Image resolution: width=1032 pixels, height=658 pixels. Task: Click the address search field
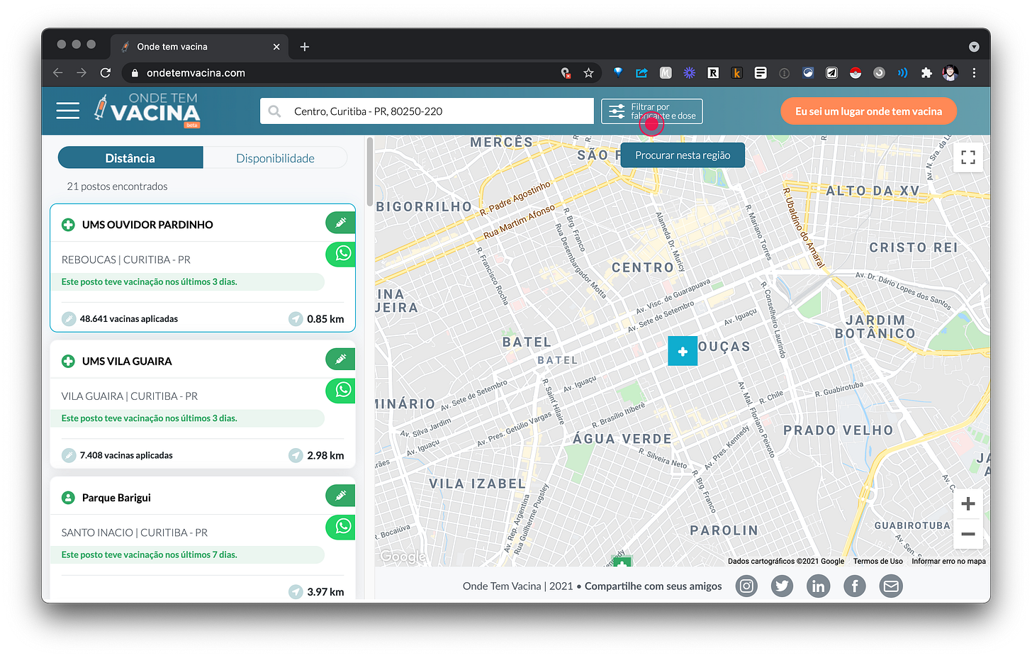[427, 111]
